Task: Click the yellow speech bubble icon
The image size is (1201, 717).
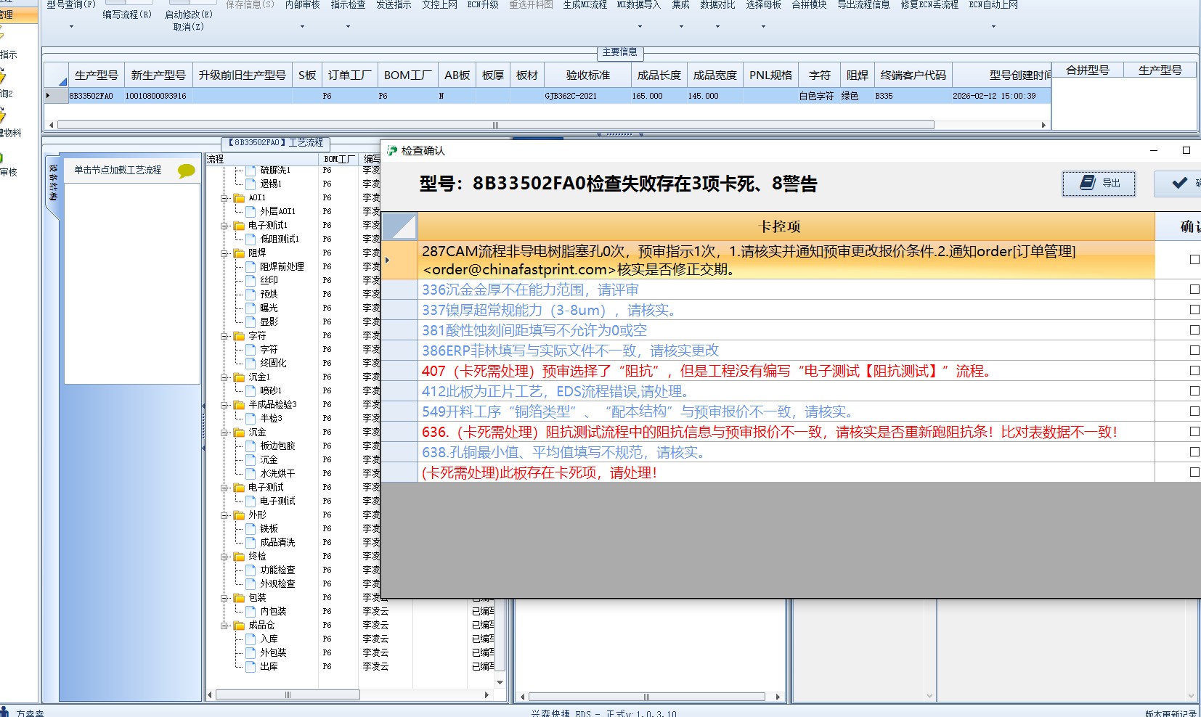Action: (187, 171)
